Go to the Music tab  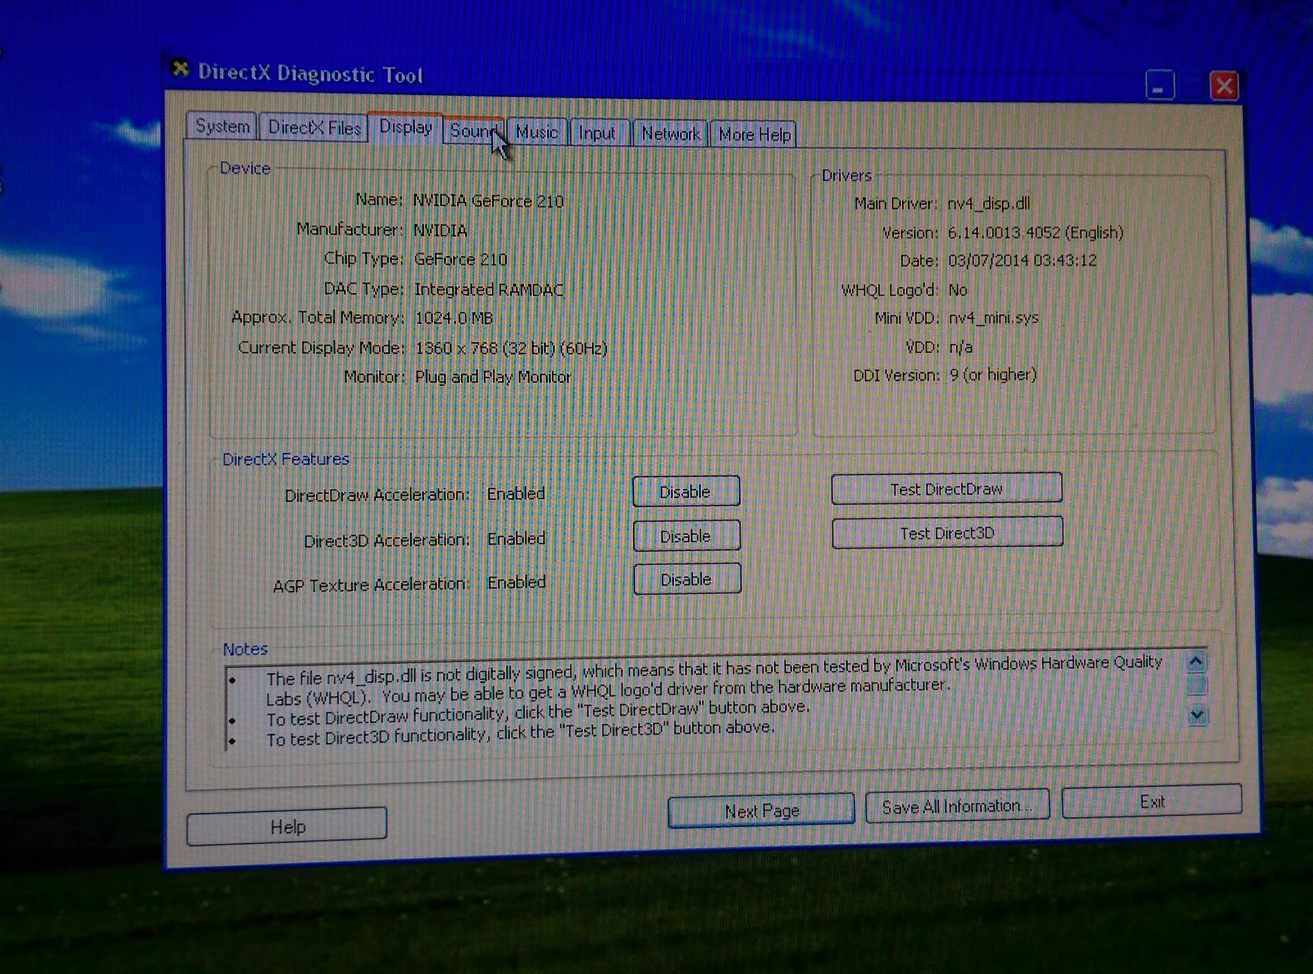537,133
